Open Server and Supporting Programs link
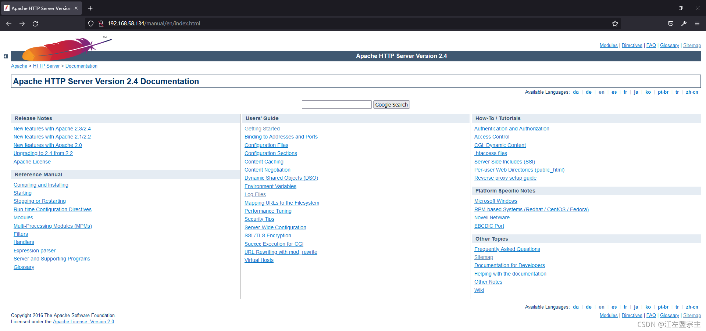706x331 pixels. pyautogui.click(x=52, y=259)
